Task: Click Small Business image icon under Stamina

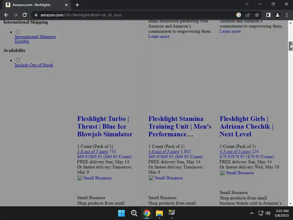Action: 151,178
